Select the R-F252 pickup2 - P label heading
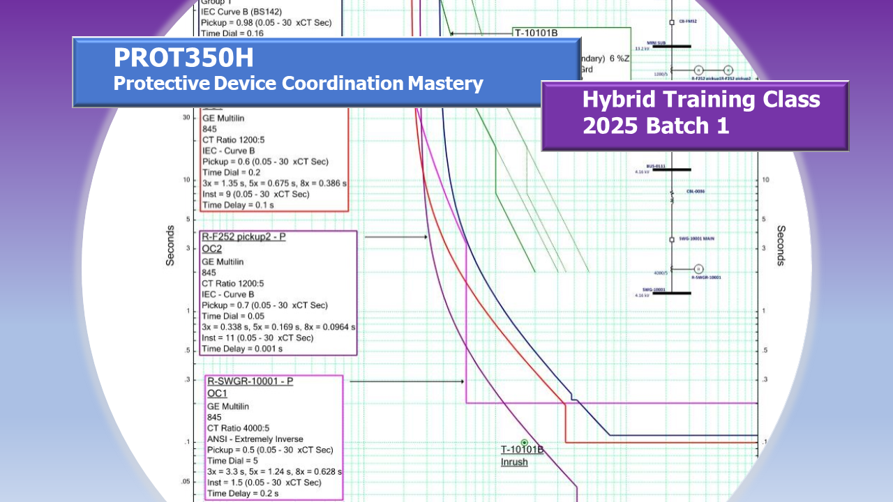The width and height of the screenshot is (893, 502). tap(243, 237)
